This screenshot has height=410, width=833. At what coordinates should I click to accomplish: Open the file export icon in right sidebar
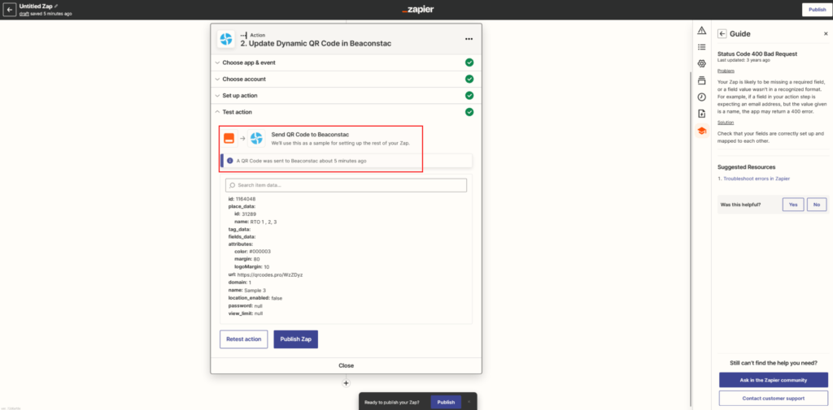[702, 114]
